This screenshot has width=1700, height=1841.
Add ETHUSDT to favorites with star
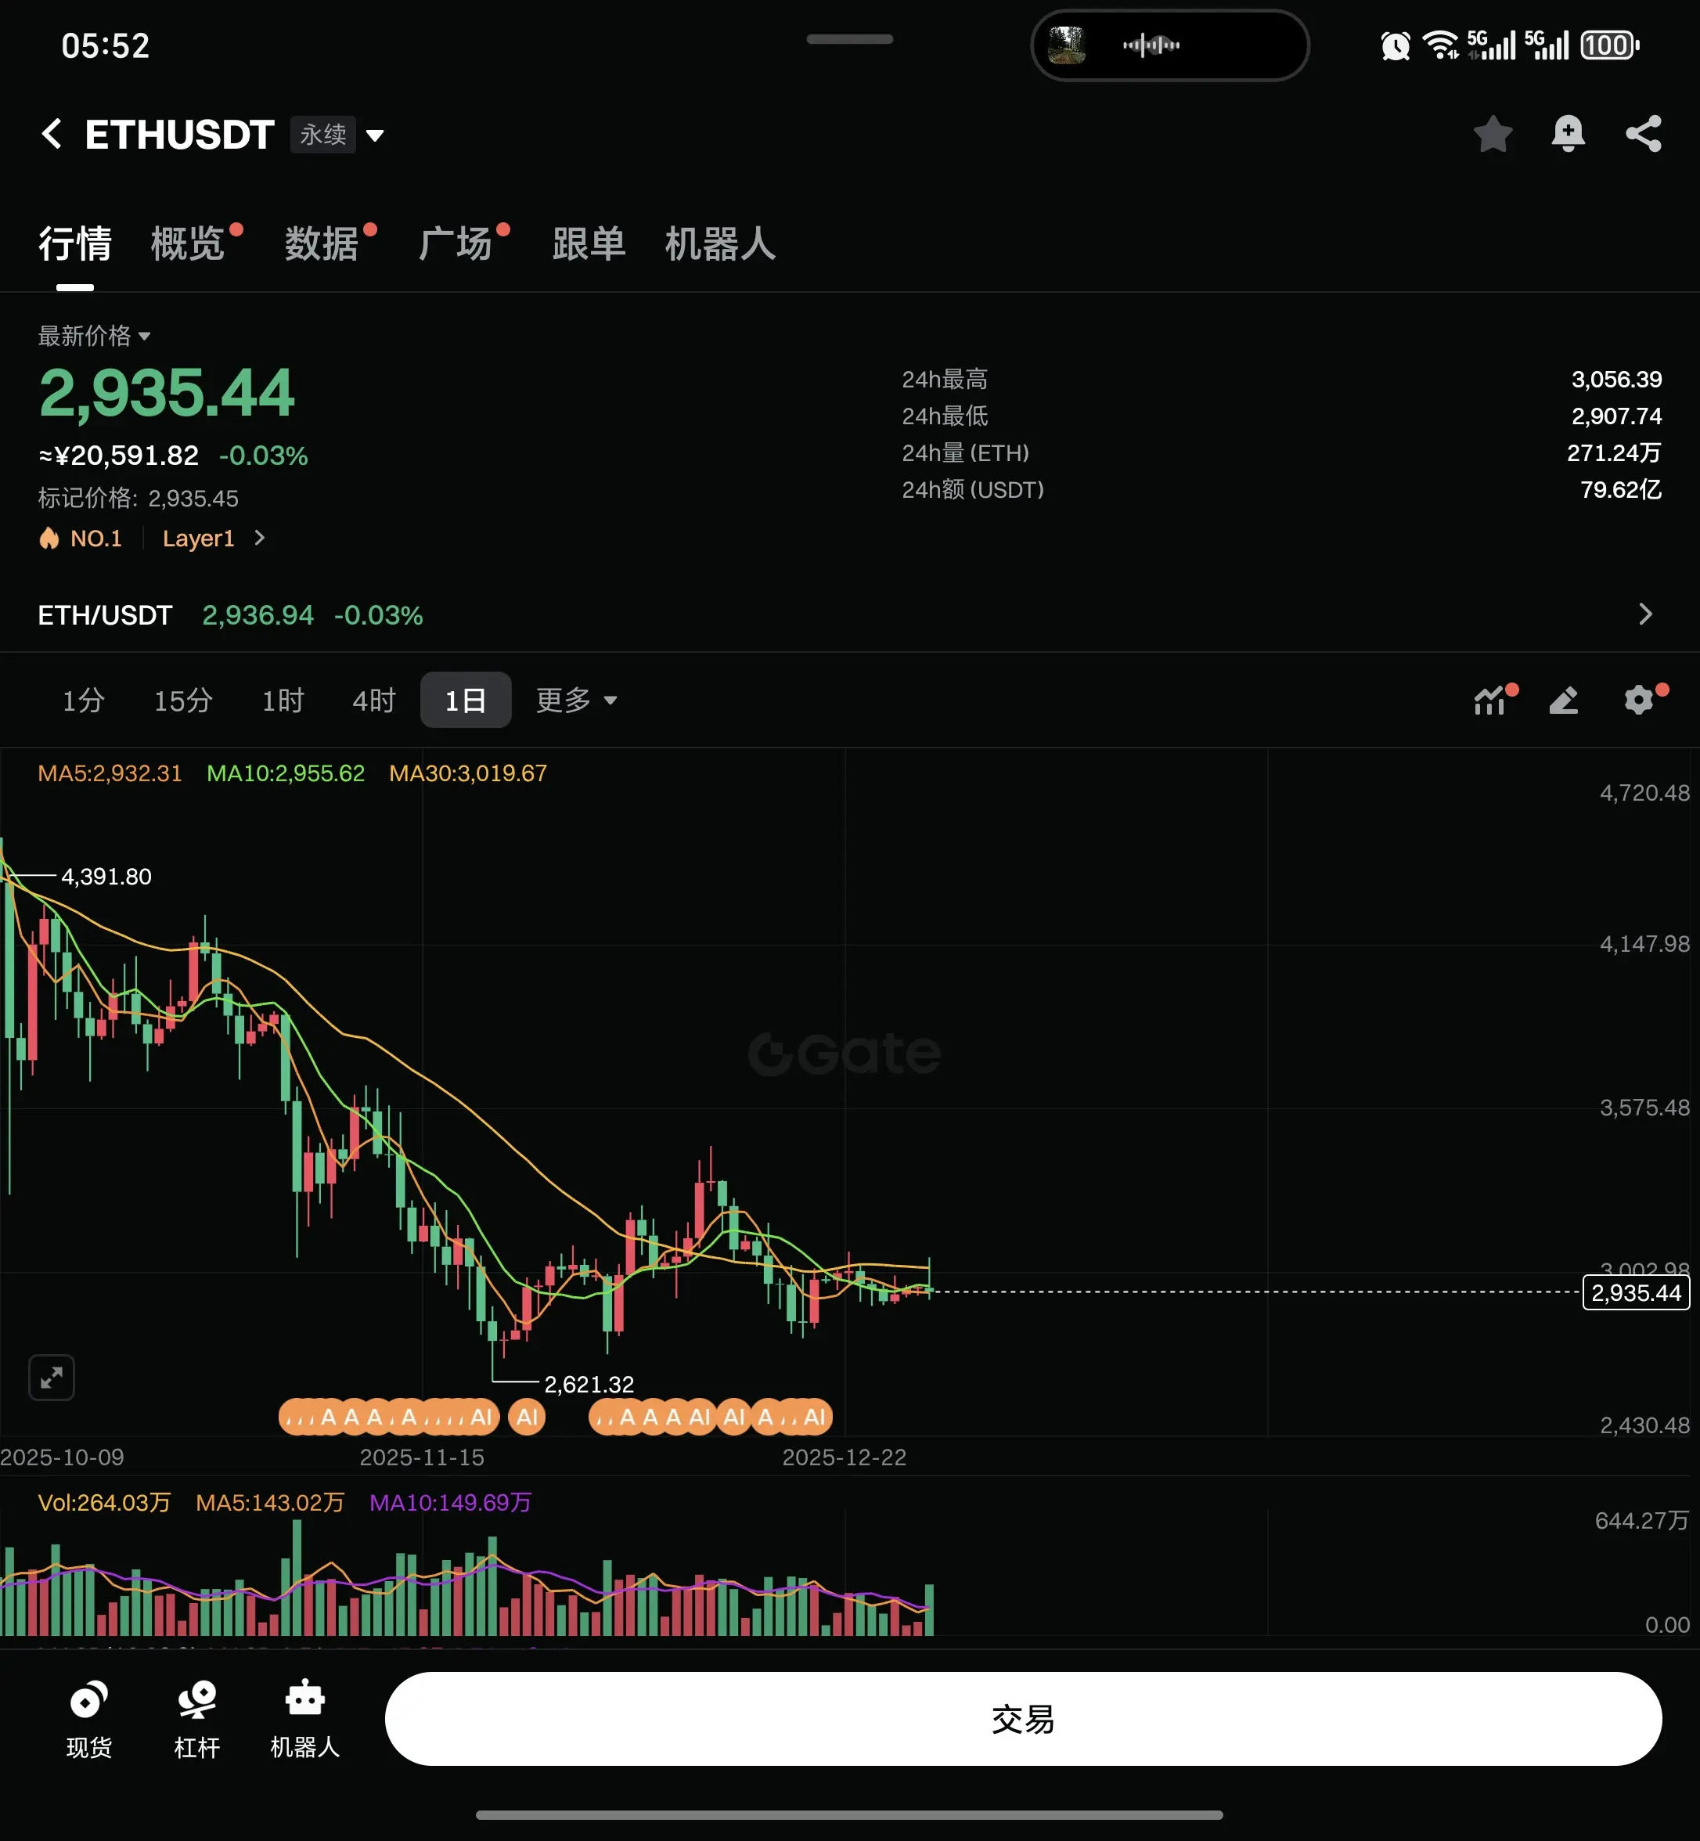1492,135
